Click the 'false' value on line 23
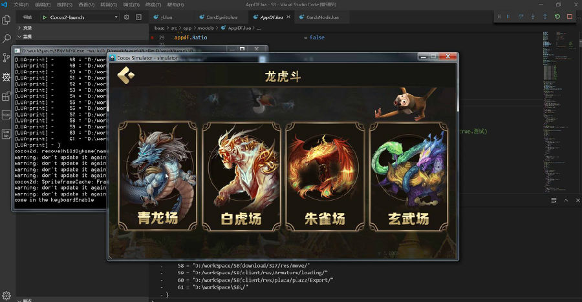The image size is (582, 302). tap(317, 37)
